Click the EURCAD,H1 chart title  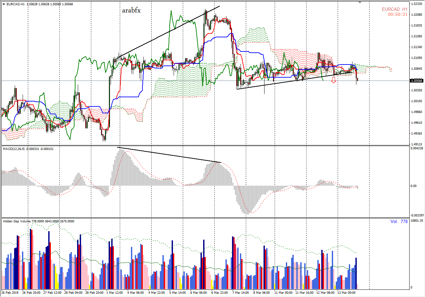coord(15,4)
